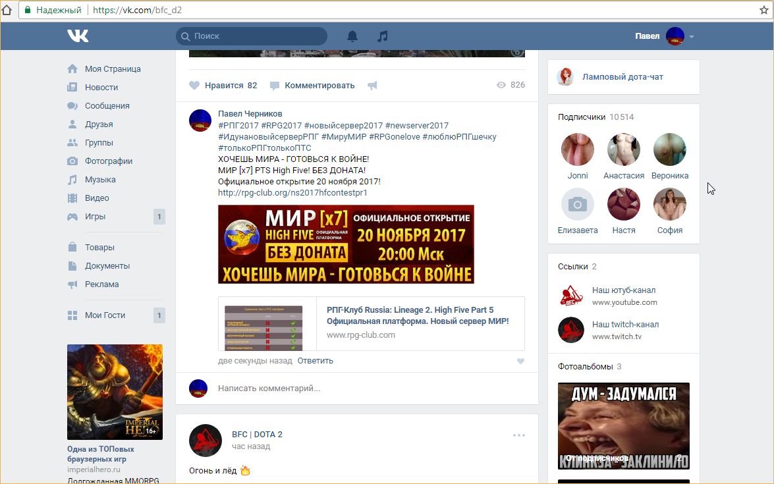Click the Комментировать button

click(x=319, y=86)
